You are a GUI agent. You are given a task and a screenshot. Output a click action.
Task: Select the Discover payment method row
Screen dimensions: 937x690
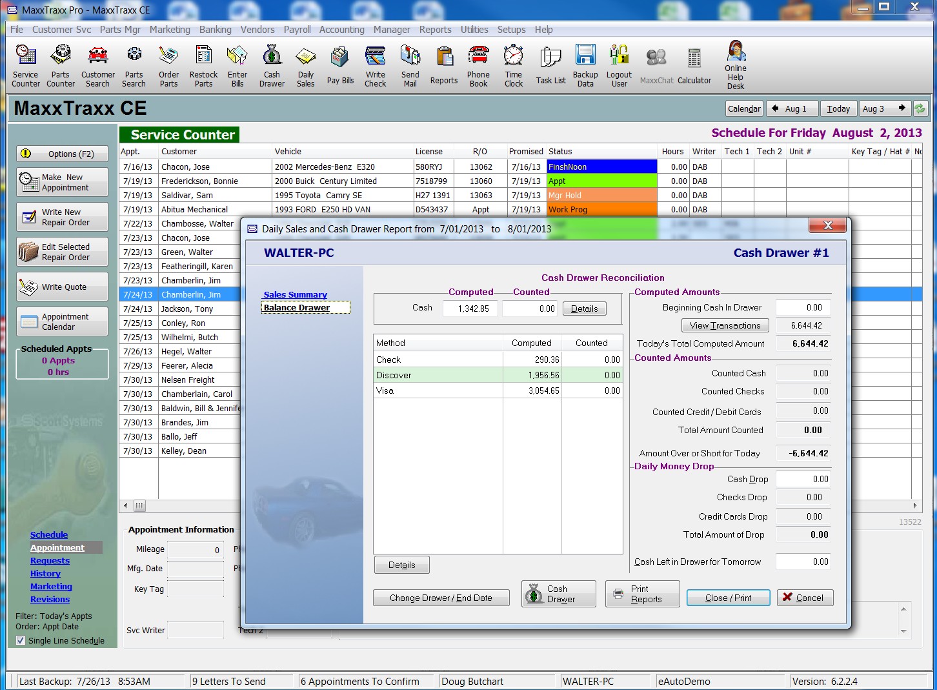point(498,375)
